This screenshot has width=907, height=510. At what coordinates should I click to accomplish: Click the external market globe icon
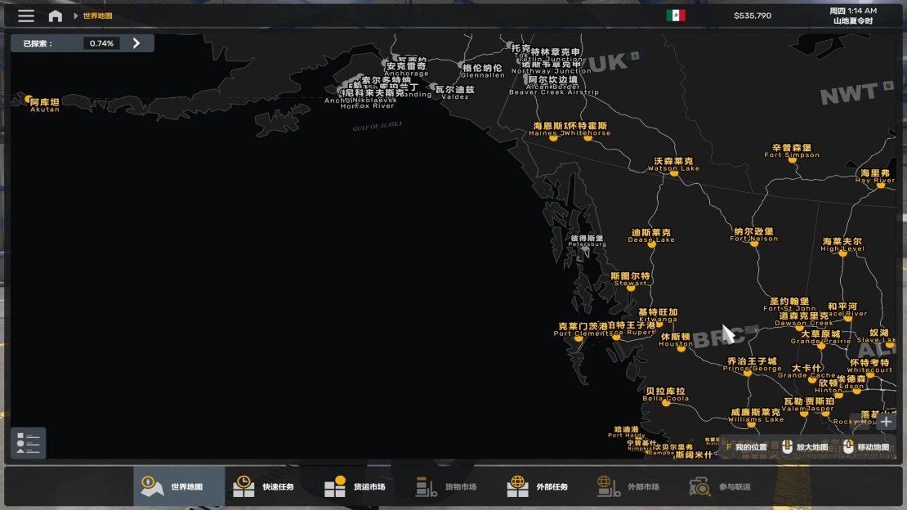pos(609,486)
